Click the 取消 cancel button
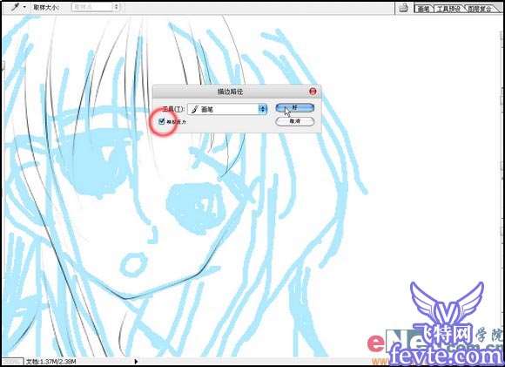 (294, 121)
